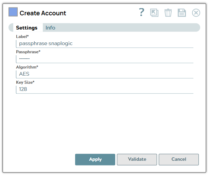Click the Validate button
This screenshot has height=175, width=208.
point(137,159)
